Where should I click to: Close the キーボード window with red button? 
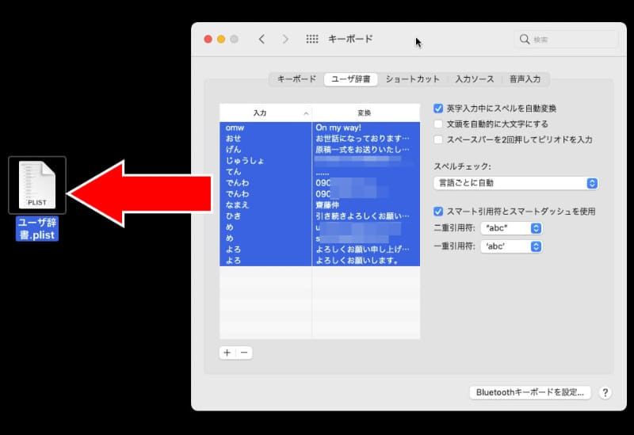click(x=208, y=39)
